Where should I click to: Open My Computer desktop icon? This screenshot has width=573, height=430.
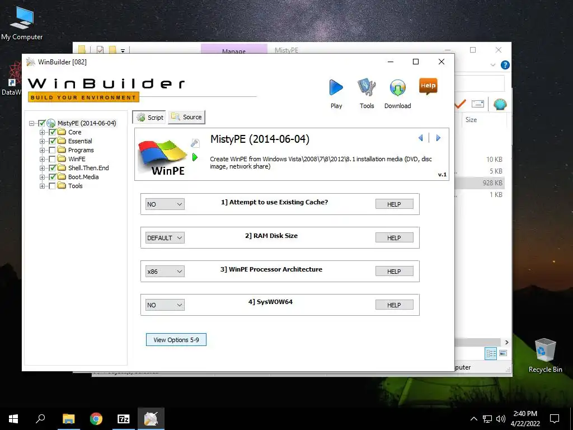(x=22, y=22)
